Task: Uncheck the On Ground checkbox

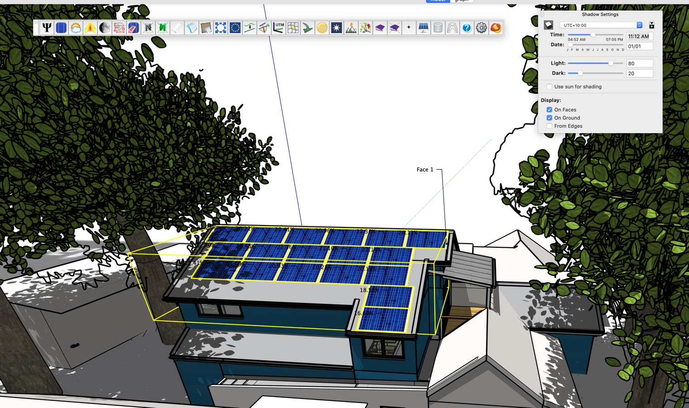Action: pos(549,118)
